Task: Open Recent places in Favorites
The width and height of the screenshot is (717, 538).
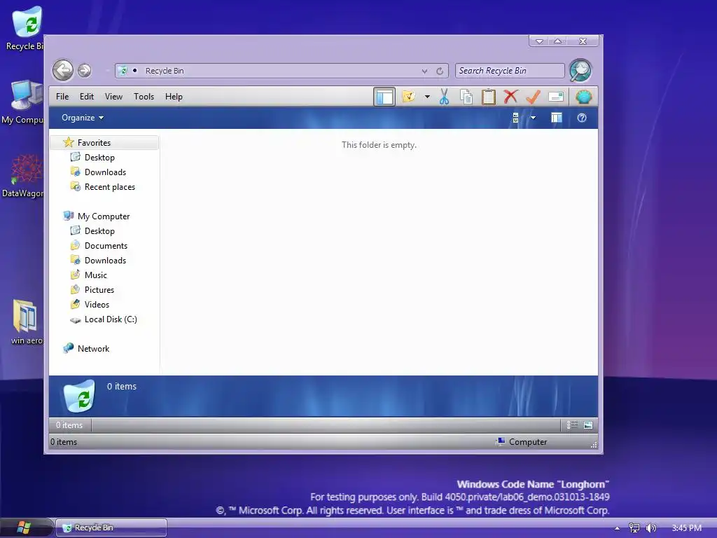Action: pyautogui.click(x=110, y=186)
